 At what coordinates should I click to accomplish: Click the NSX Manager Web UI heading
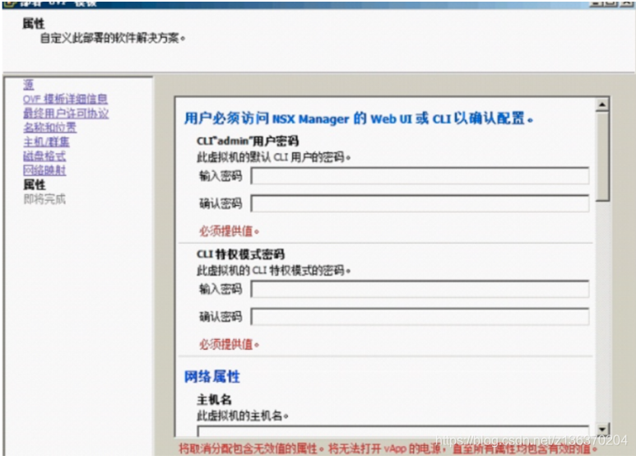[359, 119]
